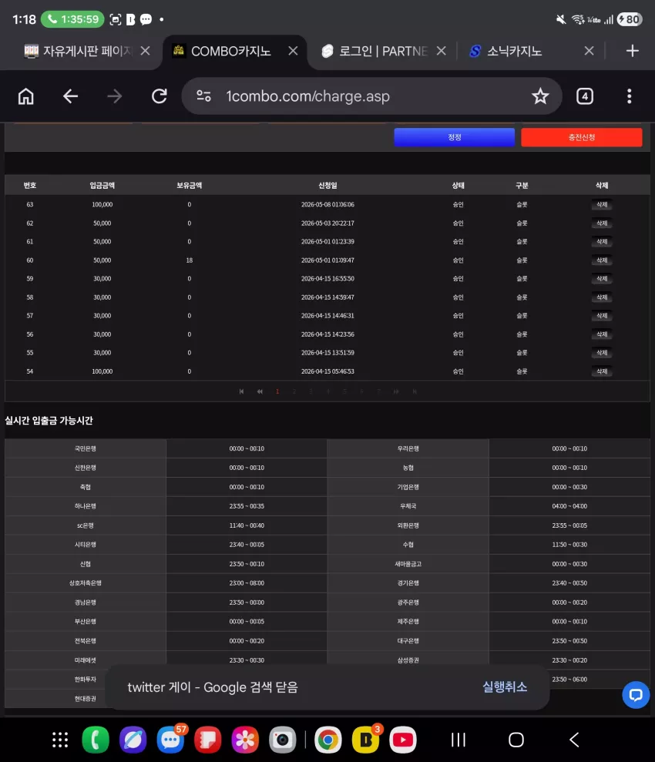Open a new tab with the plus icon

(632, 51)
